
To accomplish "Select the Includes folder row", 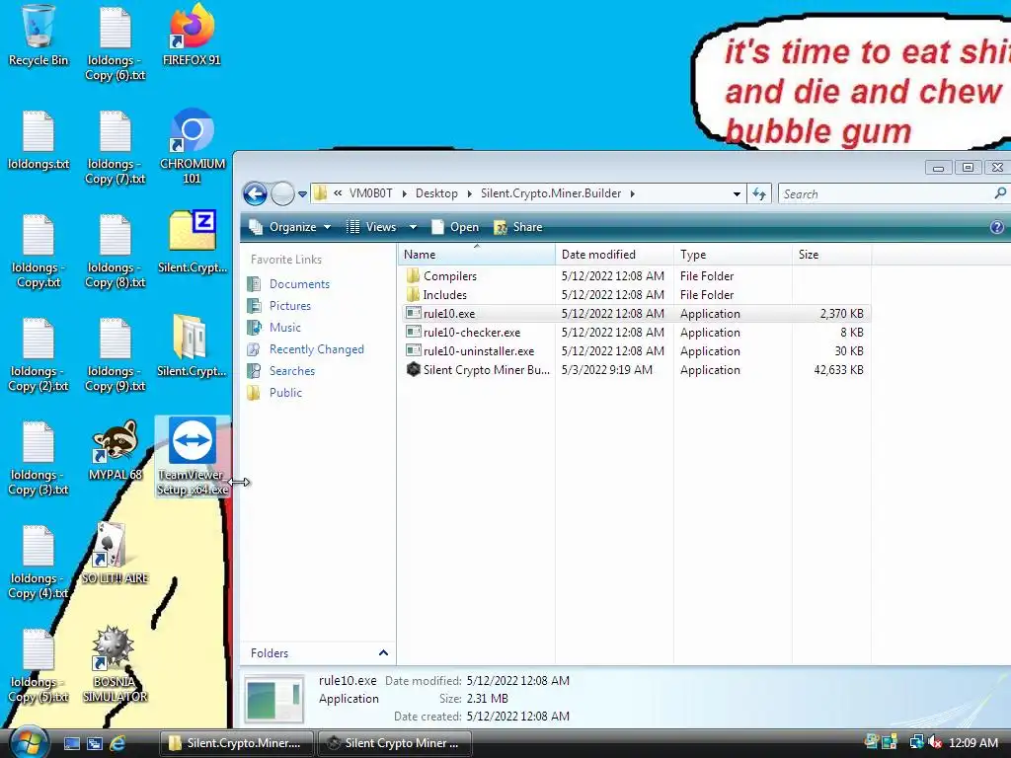I will pos(635,294).
